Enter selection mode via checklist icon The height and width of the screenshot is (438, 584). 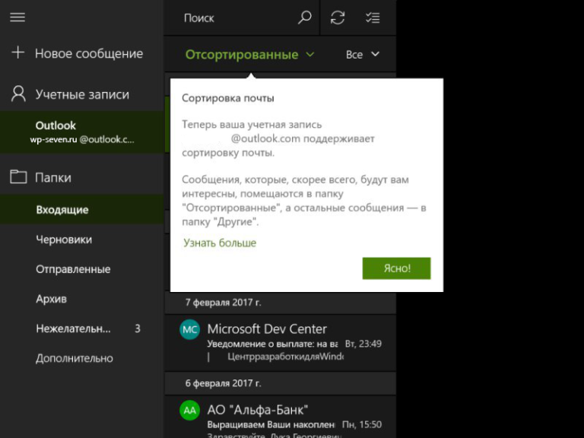point(373,17)
